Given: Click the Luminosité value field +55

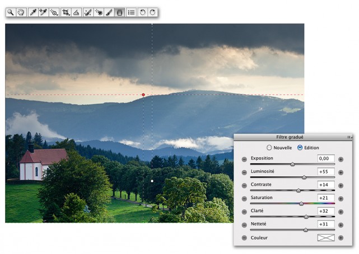Looking at the screenshot, I should (326, 172).
